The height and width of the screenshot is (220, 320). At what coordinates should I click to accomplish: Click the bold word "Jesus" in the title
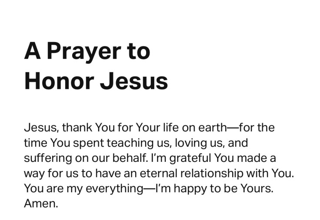pyautogui.click(x=136, y=81)
